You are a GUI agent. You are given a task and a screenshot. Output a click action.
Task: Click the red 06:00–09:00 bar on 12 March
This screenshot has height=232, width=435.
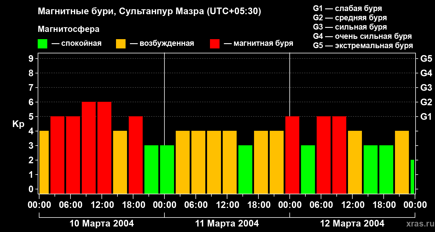(324, 155)
